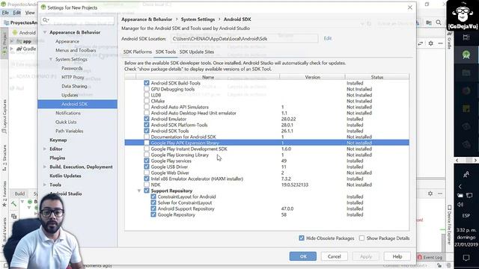
Task: Check the NDK checkbox
Action: coord(147,185)
